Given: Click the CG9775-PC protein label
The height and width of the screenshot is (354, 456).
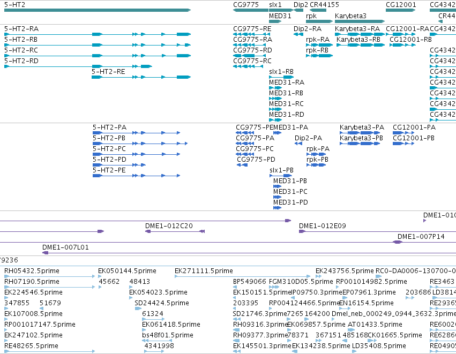Looking at the screenshot, I should (255, 149).
